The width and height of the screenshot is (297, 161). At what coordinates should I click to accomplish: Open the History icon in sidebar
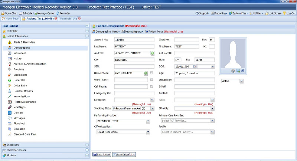[10, 59]
